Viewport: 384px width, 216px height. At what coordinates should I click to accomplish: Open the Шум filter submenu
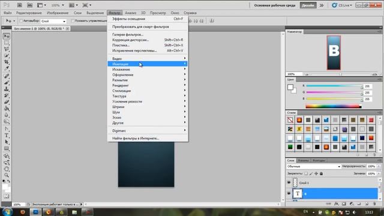[148, 112]
